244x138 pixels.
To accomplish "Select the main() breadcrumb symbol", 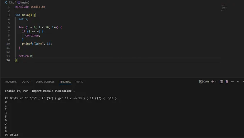I will (x=25, y=3).
